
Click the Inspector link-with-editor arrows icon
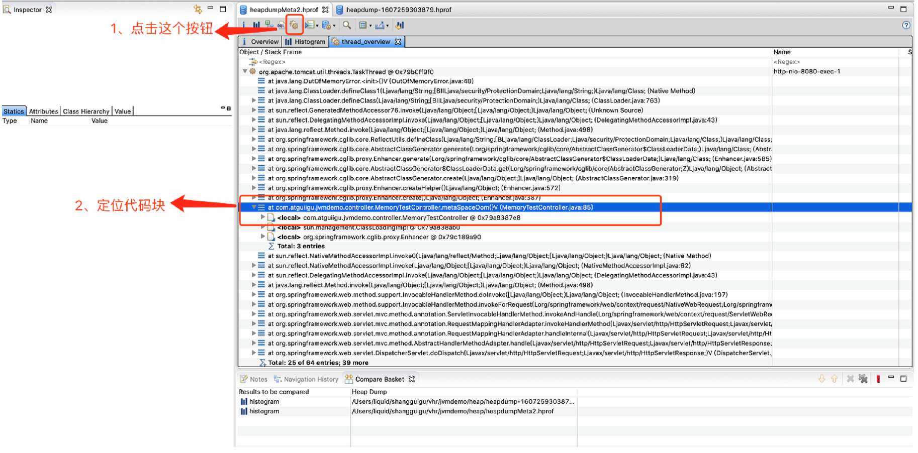[x=198, y=9]
